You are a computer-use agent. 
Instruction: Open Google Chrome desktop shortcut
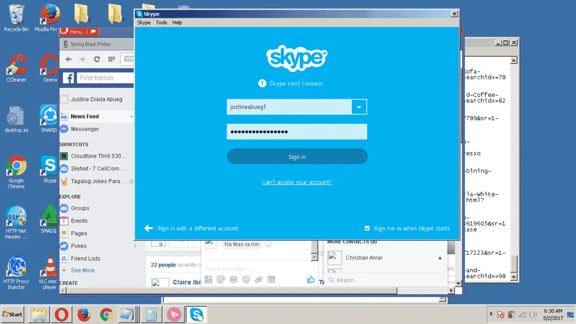click(16, 172)
